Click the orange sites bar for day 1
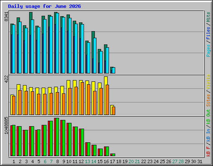This screenshot has height=166, width=213. click(x=14, y=105)
